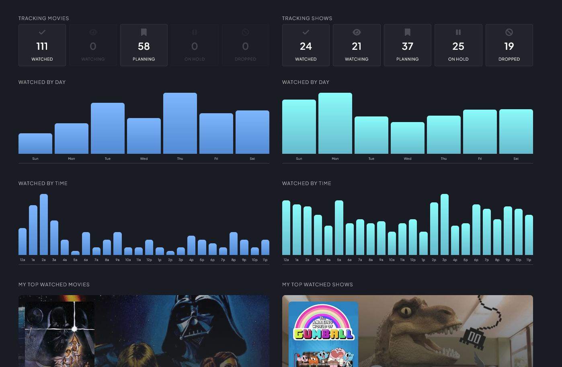The width and height of the screenshot is (562, 367).
Task: Click the shows Tuesday bar in Watched By Day
Action: [x=371, y=135]
